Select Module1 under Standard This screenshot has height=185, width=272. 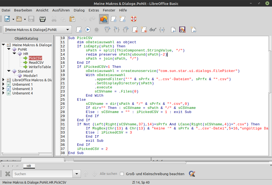30,76
